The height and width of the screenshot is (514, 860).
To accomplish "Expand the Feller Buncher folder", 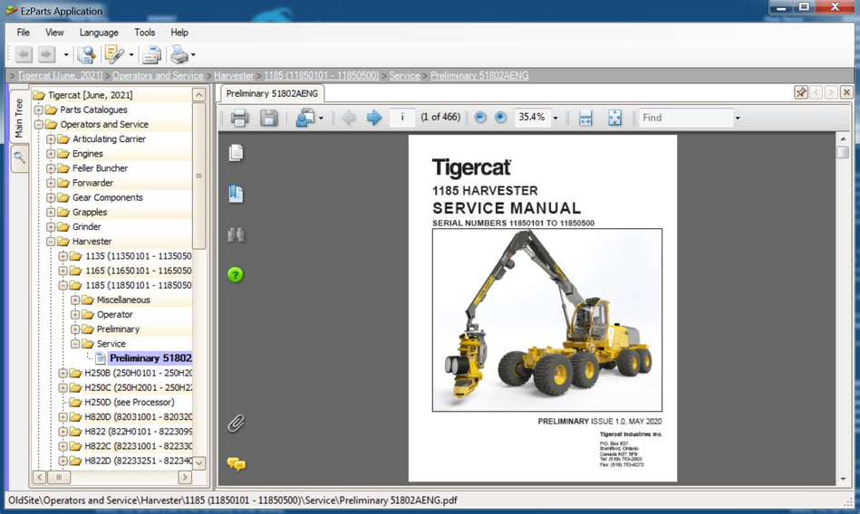I will pos(52,168).
